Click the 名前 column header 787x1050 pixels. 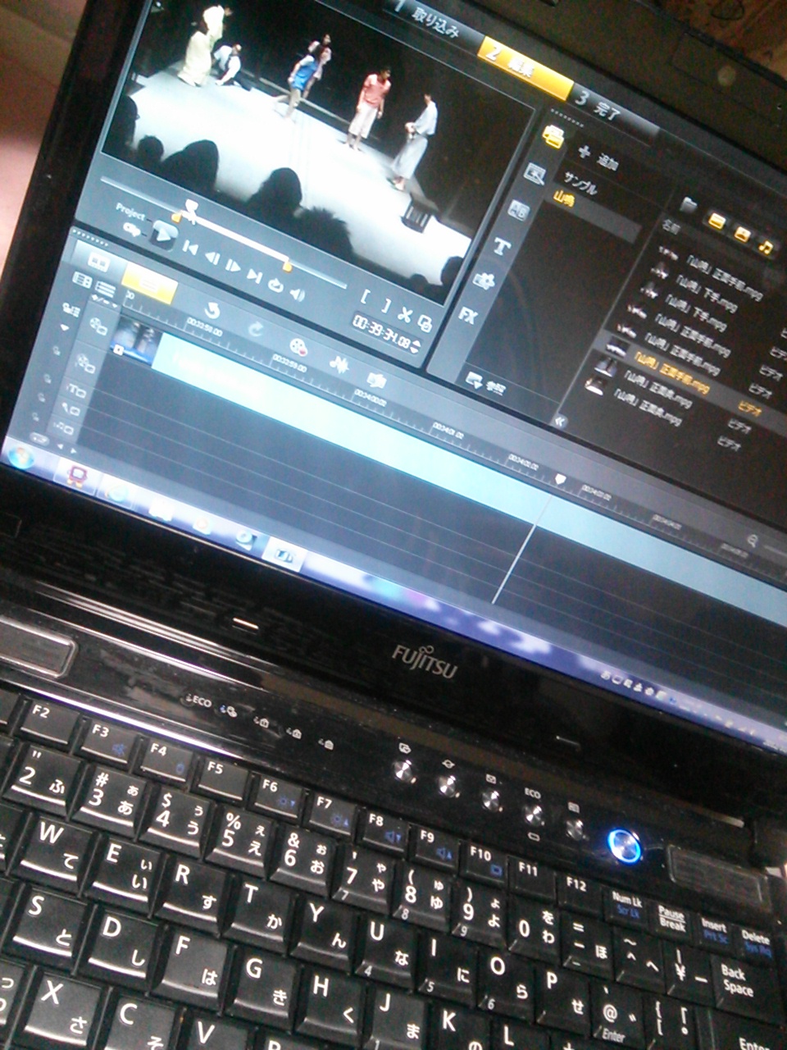[670, 228]
